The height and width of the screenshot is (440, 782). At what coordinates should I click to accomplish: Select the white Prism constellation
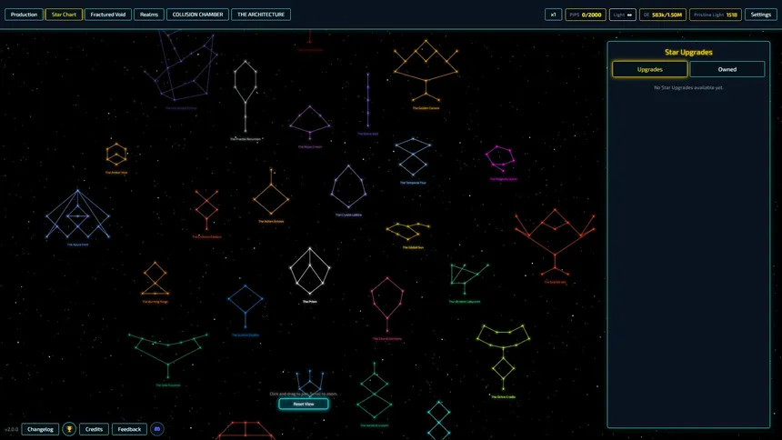pyautogui.click(x=310, y=271)
